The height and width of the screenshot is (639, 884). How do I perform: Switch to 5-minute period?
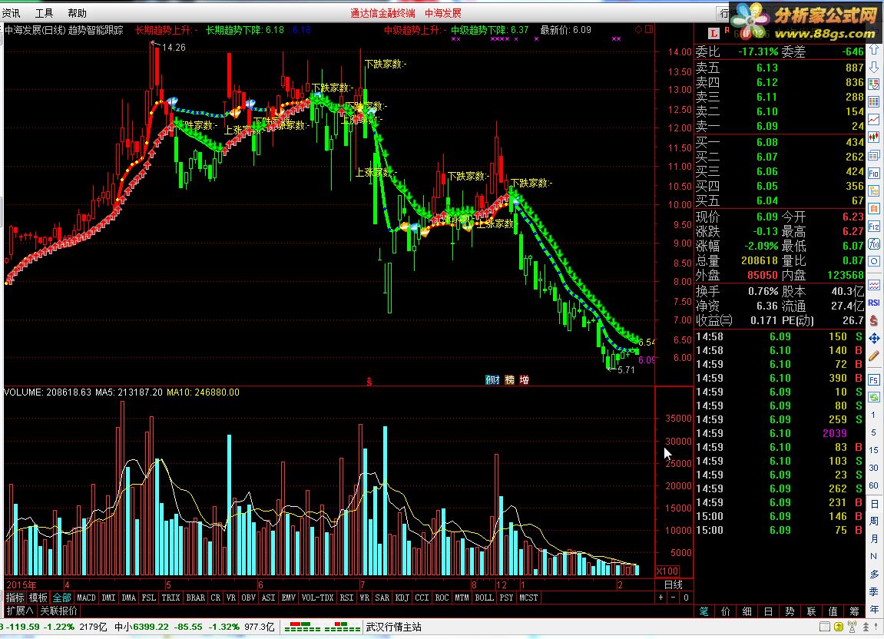[x=873, y=432]
